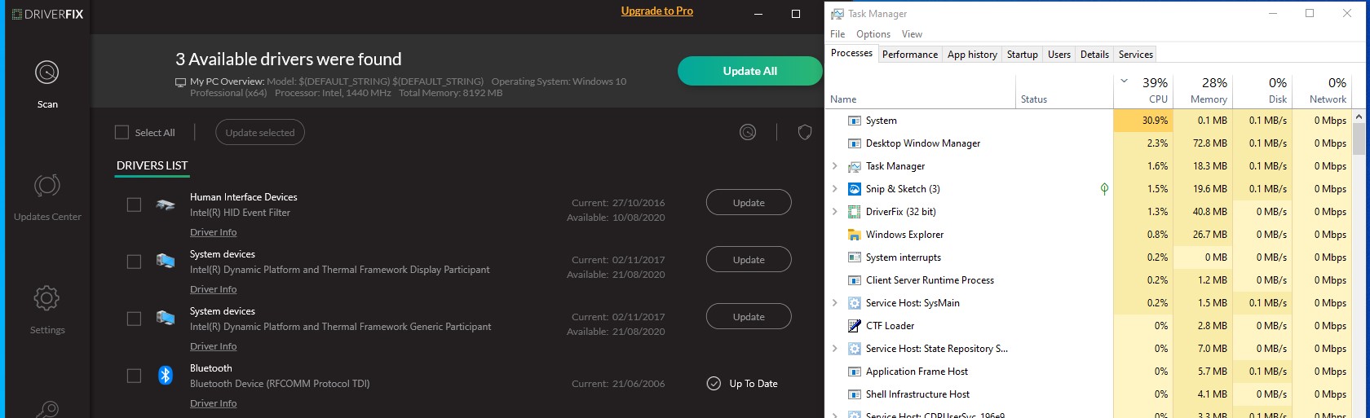Expand the Snip & Sketch (3) process group
This screenshot has height=418, width=1370.
pyautogui.click(x=834, y=189)
